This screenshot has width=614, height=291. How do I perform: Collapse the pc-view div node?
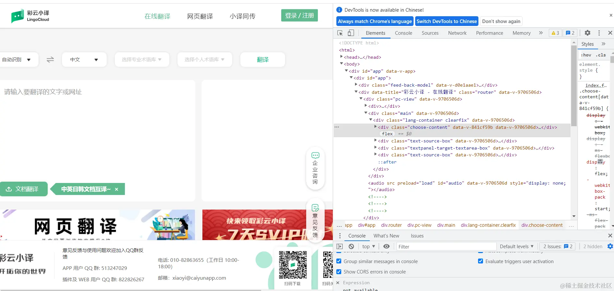tap(361, 99)
